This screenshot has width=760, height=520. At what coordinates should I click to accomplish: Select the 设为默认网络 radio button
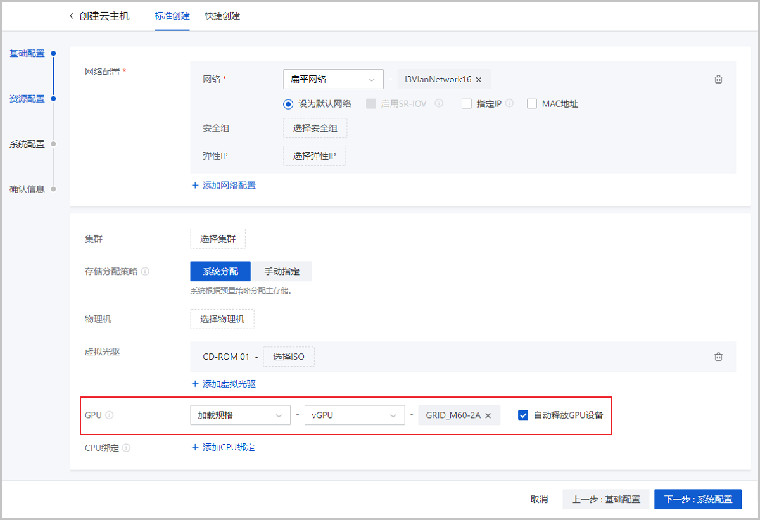[288, 104]
